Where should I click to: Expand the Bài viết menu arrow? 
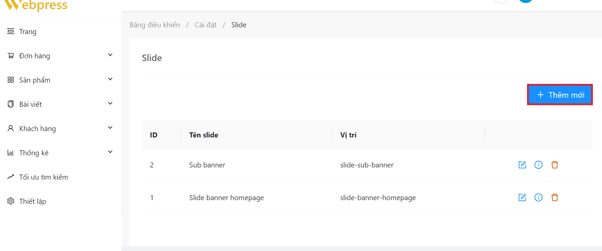click(x=110, y=103)
